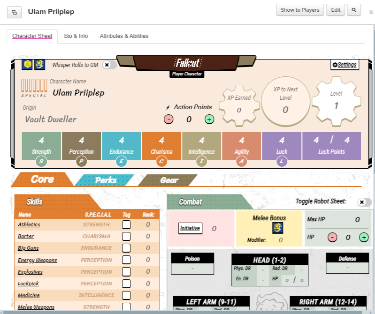Click the magnifying glass search button

(x=354, y=10)
